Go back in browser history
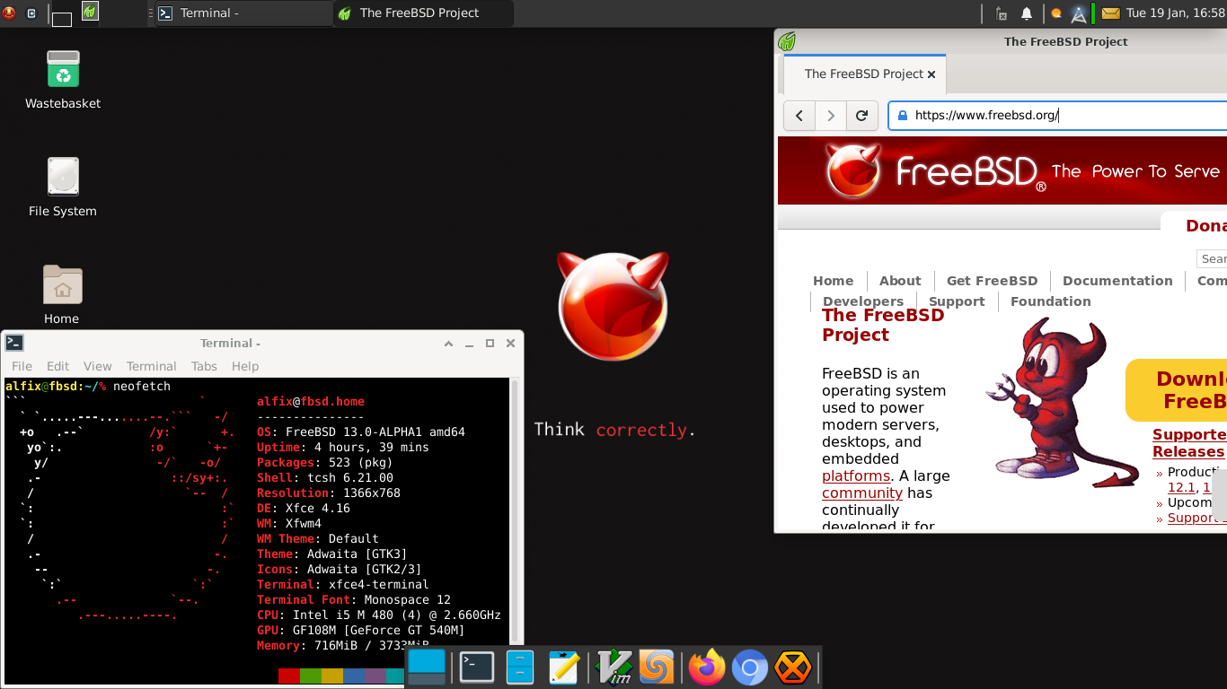Screen dimensions: 1227x689 [x=799, y=115]
